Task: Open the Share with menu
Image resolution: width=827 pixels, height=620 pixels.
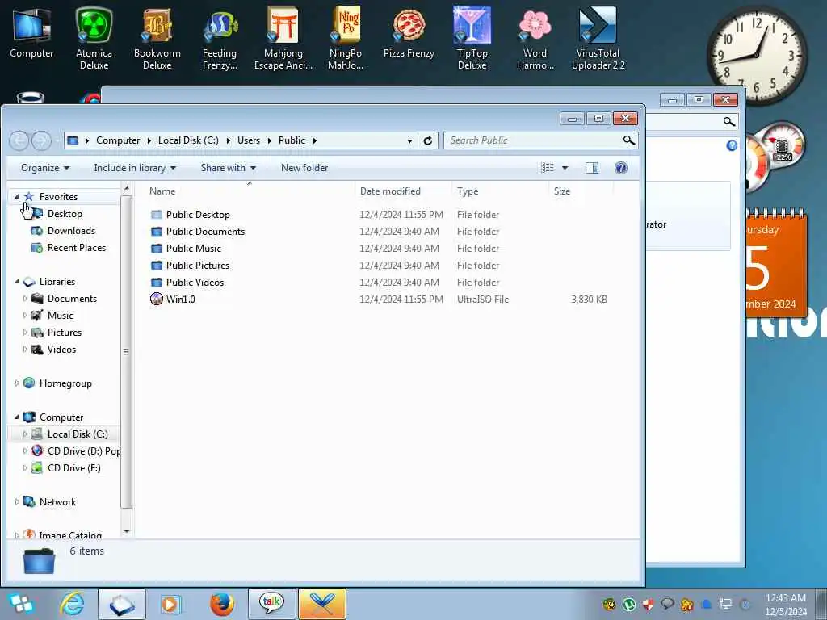Action: click(228, 168)
